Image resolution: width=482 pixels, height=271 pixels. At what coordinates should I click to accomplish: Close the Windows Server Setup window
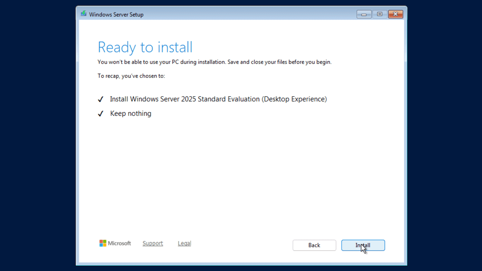pyautogui.click(x=396, y=14)
